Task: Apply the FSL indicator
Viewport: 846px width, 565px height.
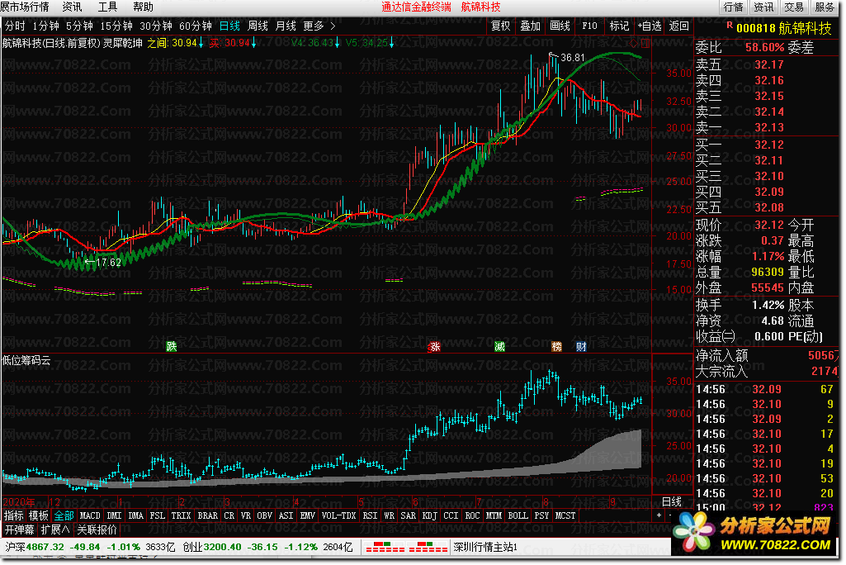Action: pyautogui.click(x=158, y=515)
